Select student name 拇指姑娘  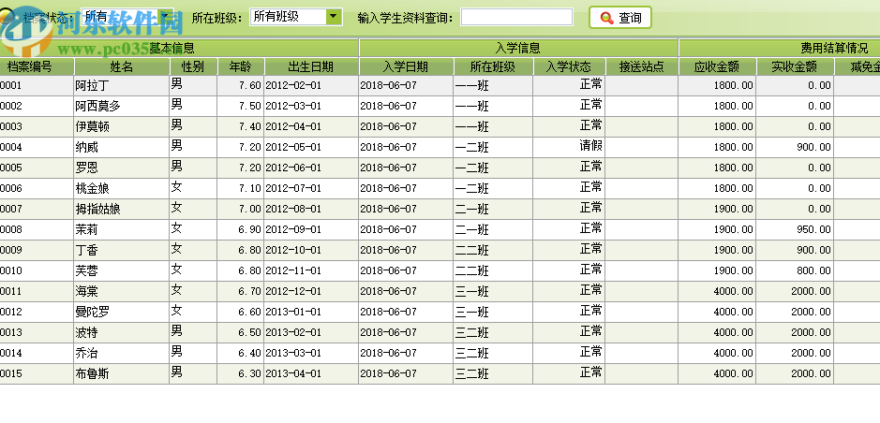(x=97, y=209)
